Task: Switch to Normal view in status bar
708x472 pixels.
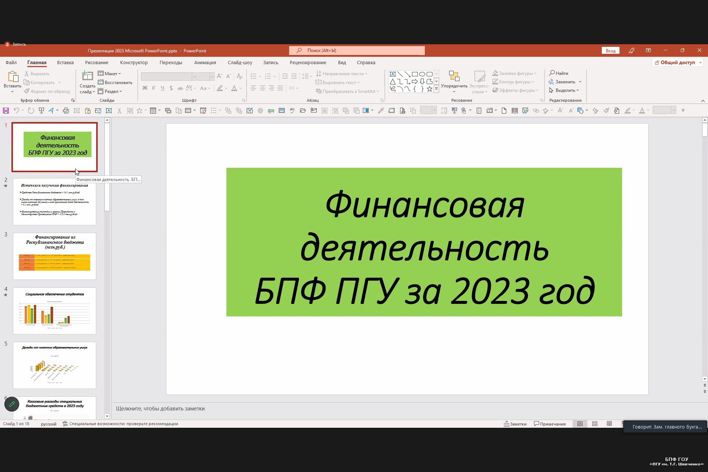Action: tap(580, 424)
